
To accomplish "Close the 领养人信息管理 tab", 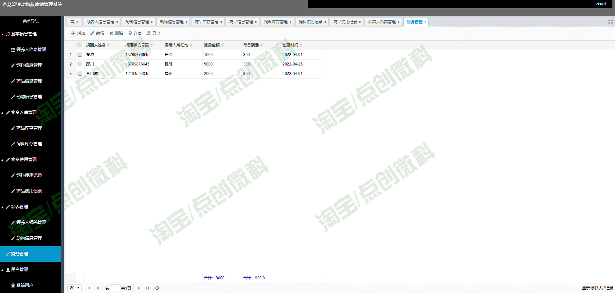I will (x=117, y=22).
